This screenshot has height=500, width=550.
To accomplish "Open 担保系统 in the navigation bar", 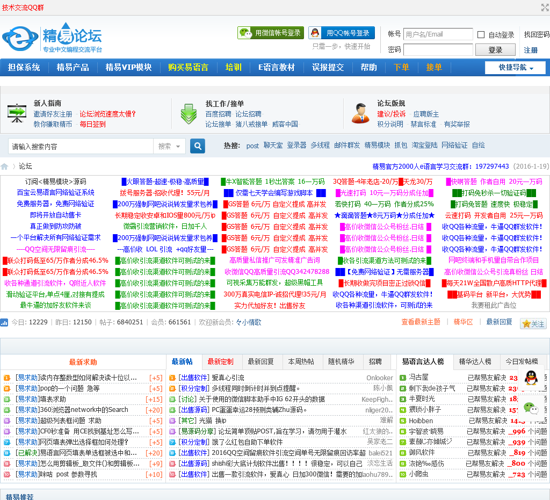I will point(24,67).
